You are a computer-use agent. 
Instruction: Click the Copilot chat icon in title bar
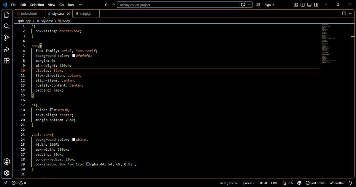click(244, 5)
